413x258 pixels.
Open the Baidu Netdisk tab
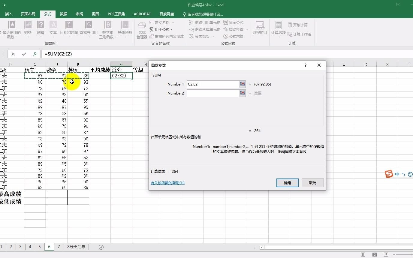coord(167,14)
